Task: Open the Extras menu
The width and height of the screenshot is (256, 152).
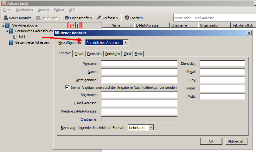Action: pyautogui.click(x=59, y=10)
